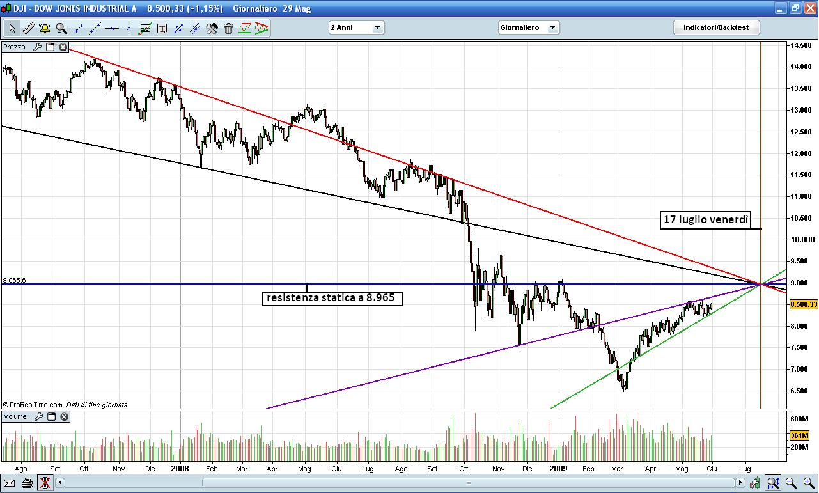Image resolution: width=819 pixels, height=493 pixels.
Task: Click the Prezzo panel title
Action: click(x=14, y=47)
